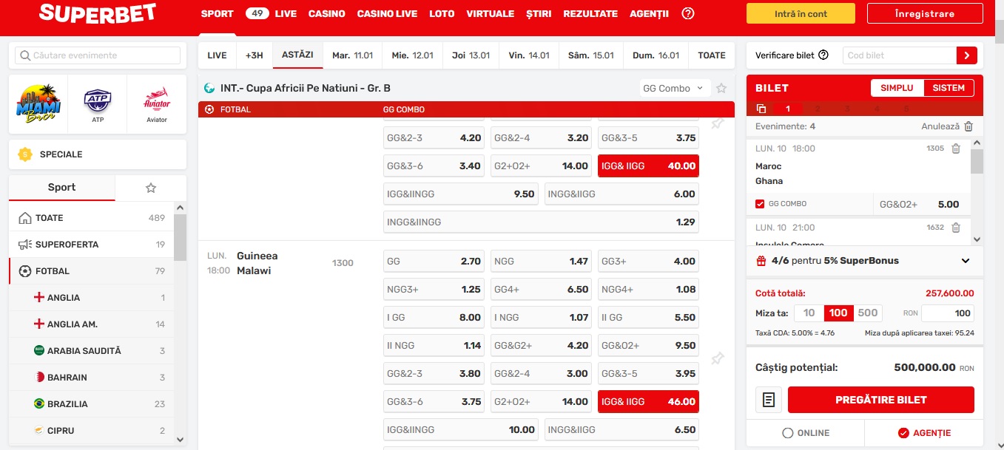Click the Verificare bilet info icon
The height and width of the screenshot is (450, 1004).
[823, 55]
